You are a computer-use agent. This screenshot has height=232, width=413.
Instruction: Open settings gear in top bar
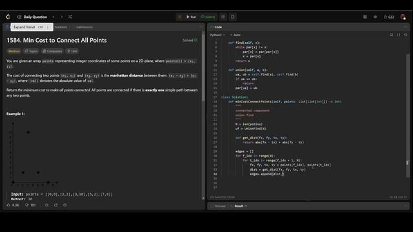375,17
